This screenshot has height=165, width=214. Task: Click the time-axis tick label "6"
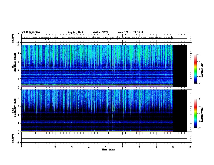pyautogui.click(x=123, y=147)
